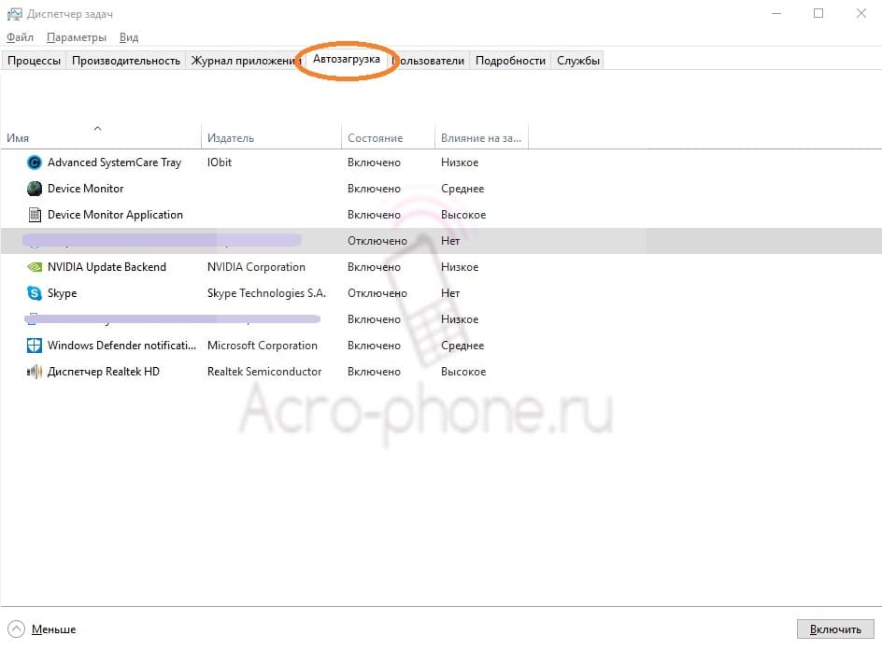Select Windows Defender notificati... entry name
The height and width of the screenshot is (650, 882).
coord(122,346)
